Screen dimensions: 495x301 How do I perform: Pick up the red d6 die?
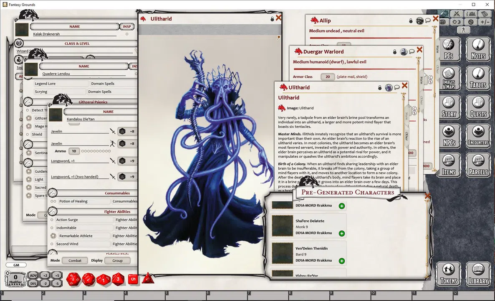click(x=133, y=280)
